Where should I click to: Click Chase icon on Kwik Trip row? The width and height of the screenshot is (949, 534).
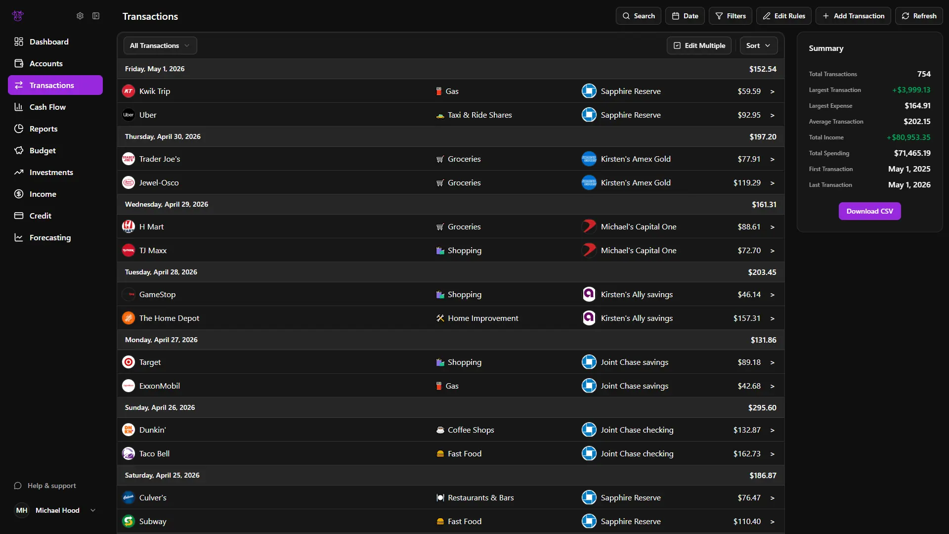tap(589, 91)
